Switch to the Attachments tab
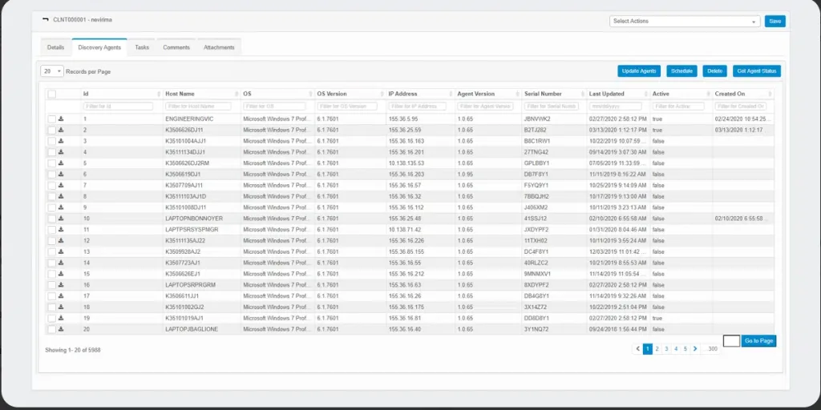The height and width of the screenshot is (410, 821). (219, 47)
